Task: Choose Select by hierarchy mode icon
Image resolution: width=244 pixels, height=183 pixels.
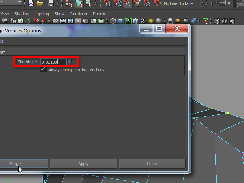Action: click(x=69, y=3)
